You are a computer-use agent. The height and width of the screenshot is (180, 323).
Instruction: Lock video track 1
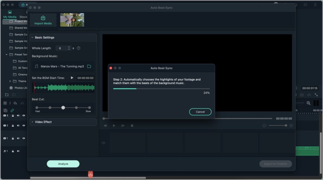pyautogui.click(x=13, y=138)
